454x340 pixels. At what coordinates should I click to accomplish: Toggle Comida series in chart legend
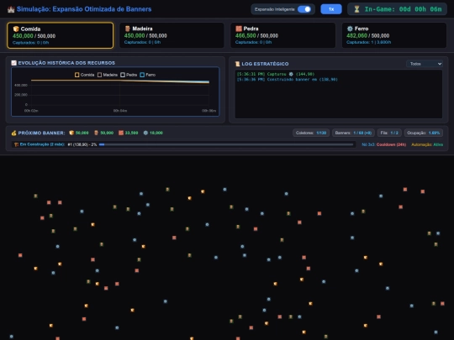[84, 75]
